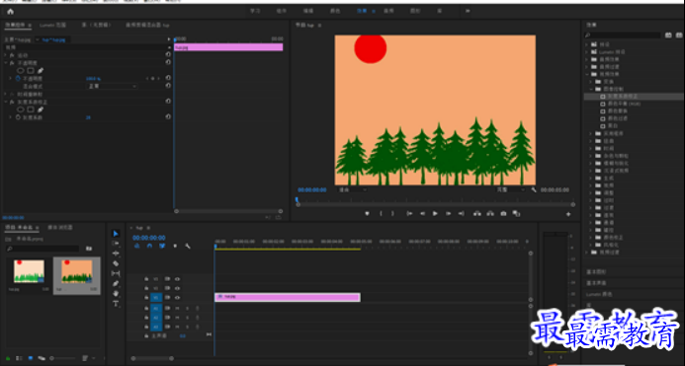Add a marker in Program Monitor
The image size is (685, 366).
(367, 213)
